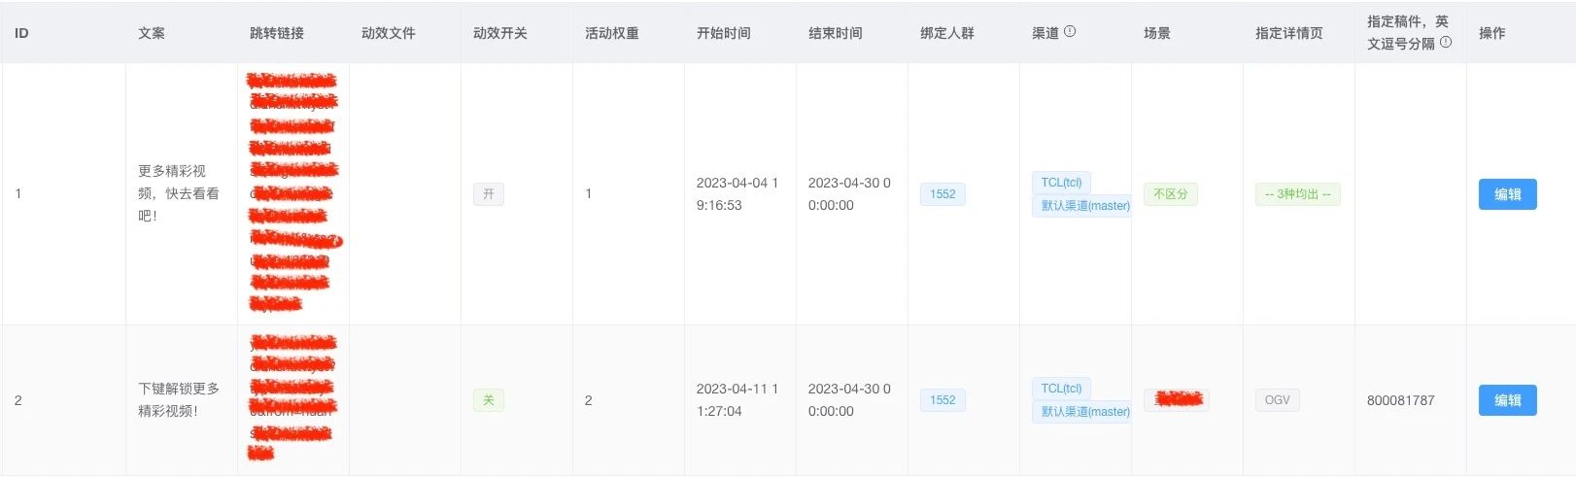Click the 活动权重 column header
The height and width of the screenshot is (477, 1576).
[x=611, y=33]
